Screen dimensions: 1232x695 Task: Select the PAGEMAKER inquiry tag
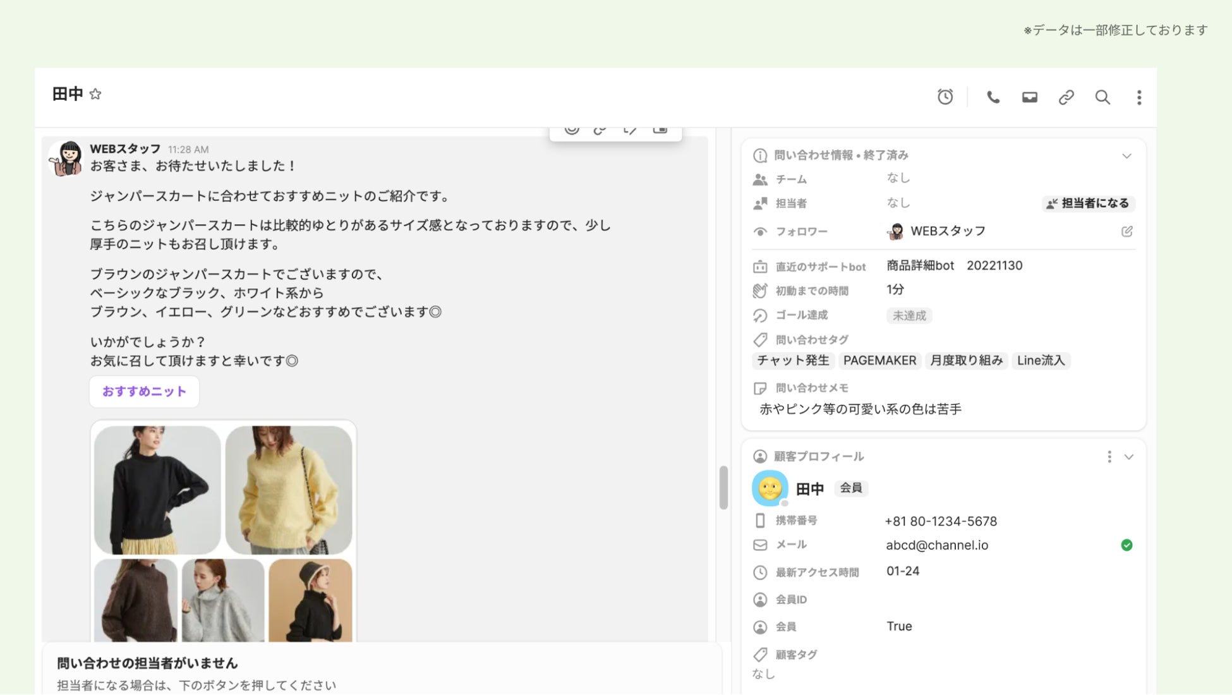tap(879, 361)
